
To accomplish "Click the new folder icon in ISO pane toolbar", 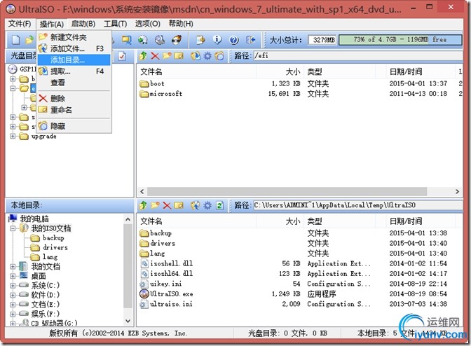I will (x=167, y=55).
